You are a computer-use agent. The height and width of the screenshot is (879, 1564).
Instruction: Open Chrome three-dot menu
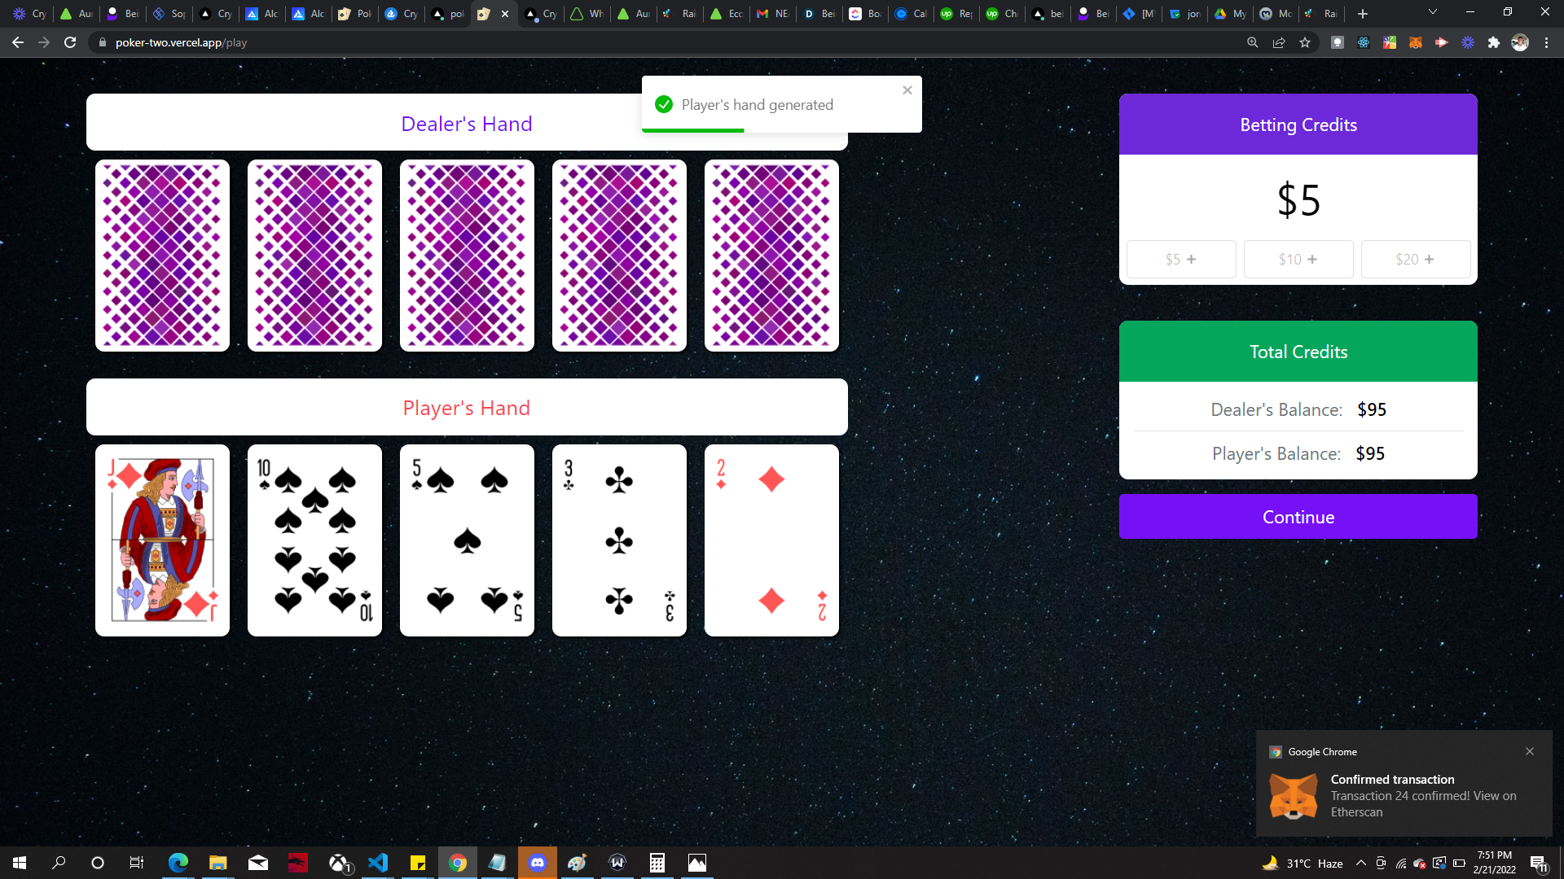pyautogui.click(x=1546, y=42)
